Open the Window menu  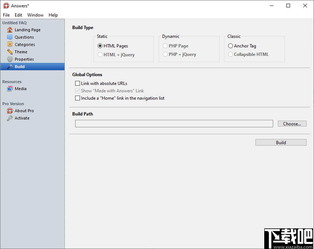[x=35, y=15]
